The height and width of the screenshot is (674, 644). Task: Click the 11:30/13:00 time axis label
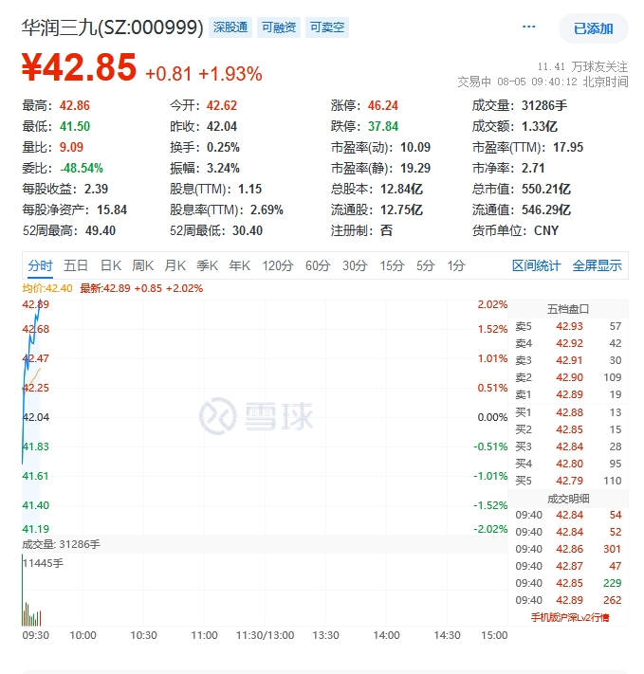(265, 635)
